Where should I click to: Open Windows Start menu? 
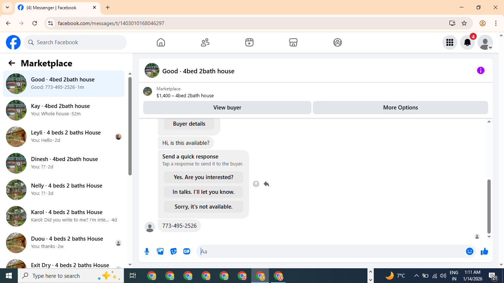pos(9,276)
